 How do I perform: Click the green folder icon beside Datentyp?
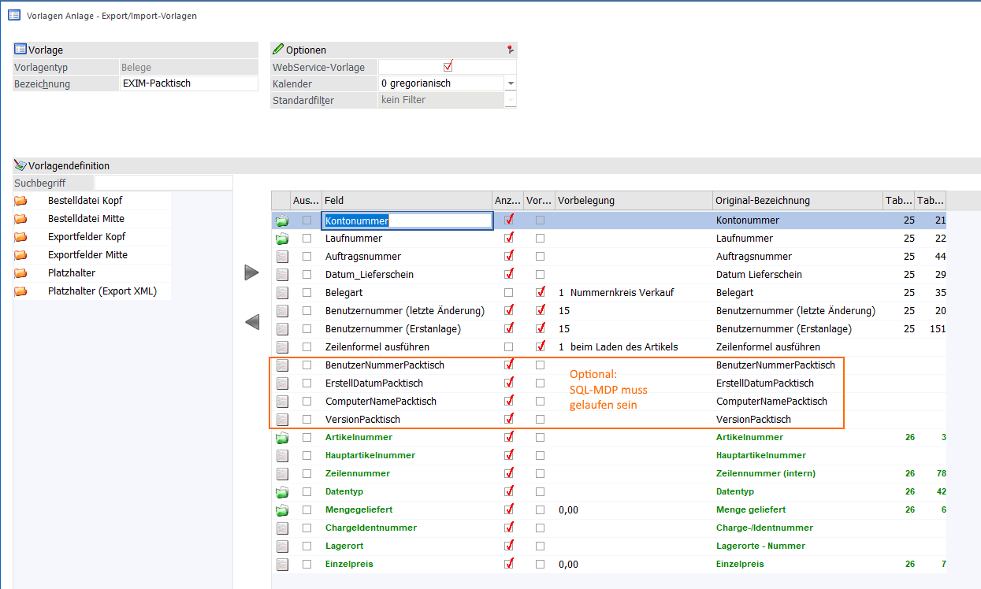[x=282, y=492]
